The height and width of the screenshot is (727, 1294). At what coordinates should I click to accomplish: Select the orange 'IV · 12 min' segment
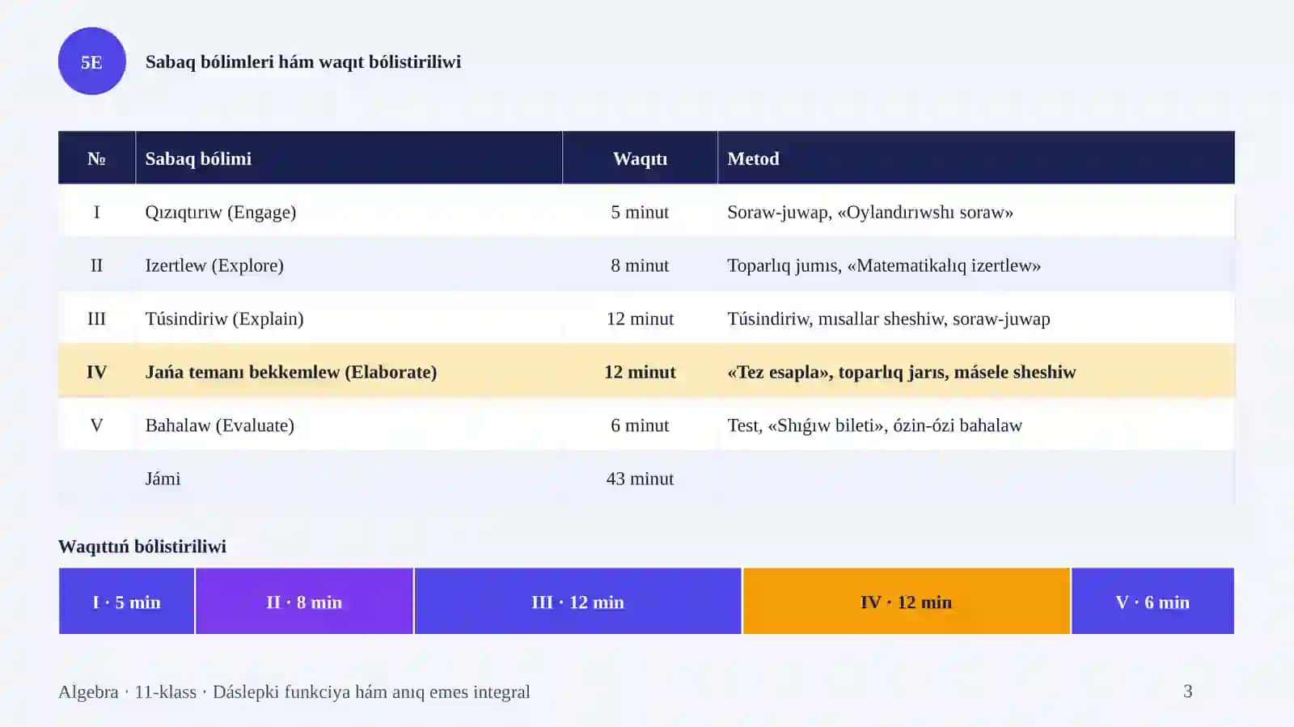click(x=906, y=601)
